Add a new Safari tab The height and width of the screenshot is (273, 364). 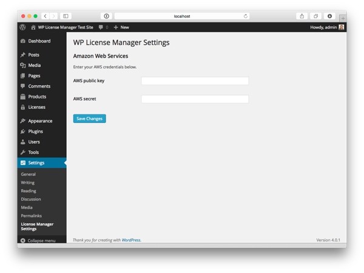pos(343,18)
